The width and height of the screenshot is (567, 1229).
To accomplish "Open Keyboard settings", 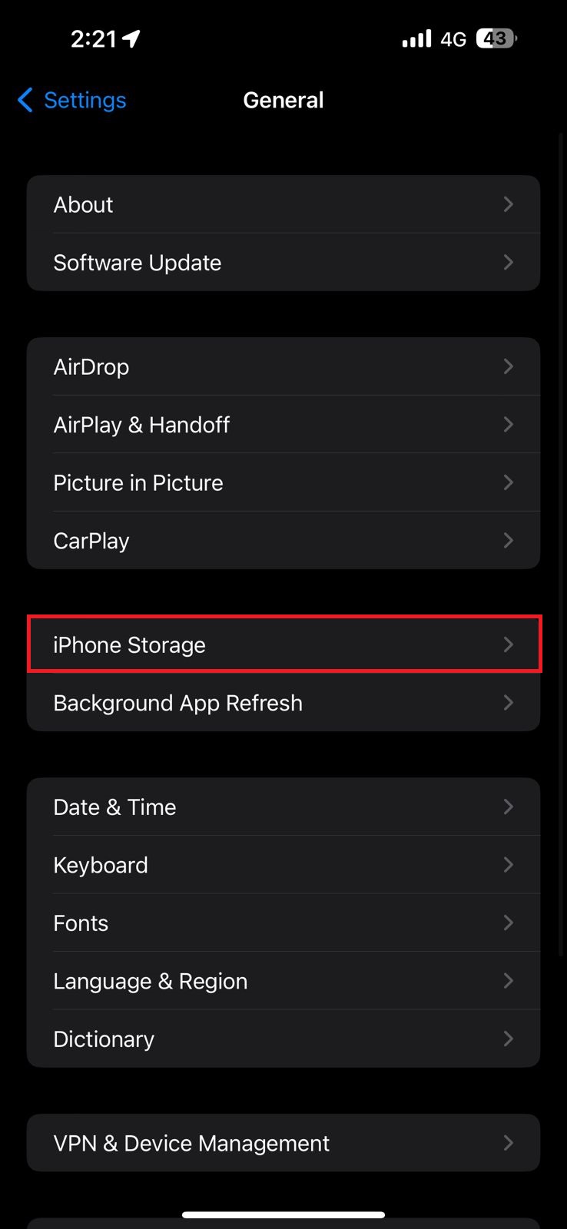I will 283,865.
